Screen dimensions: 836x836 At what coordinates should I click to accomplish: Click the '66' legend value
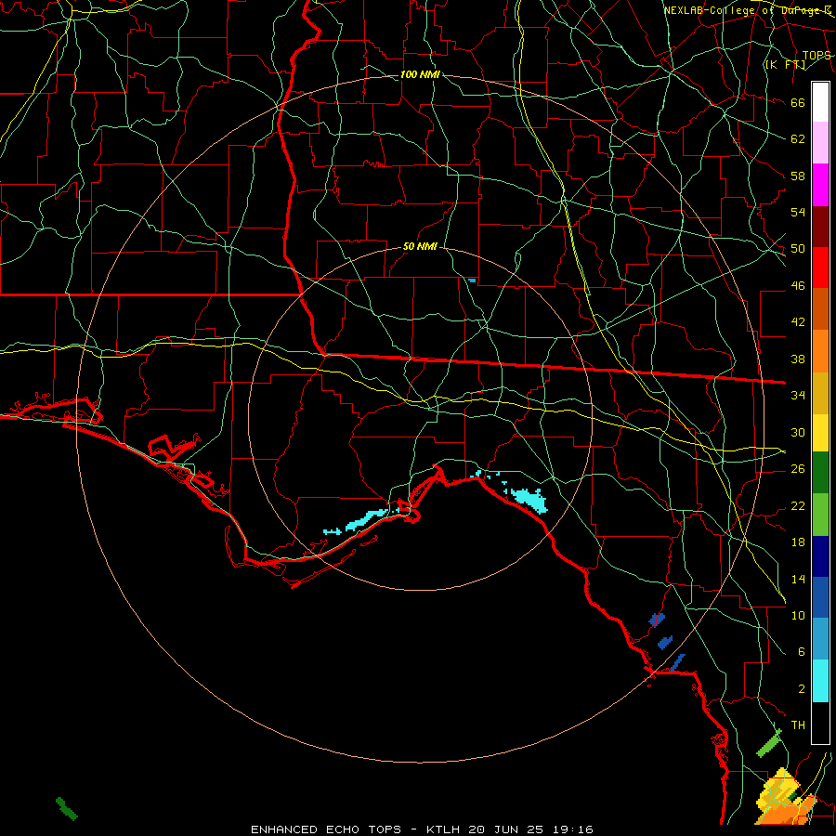pos(798,103)
